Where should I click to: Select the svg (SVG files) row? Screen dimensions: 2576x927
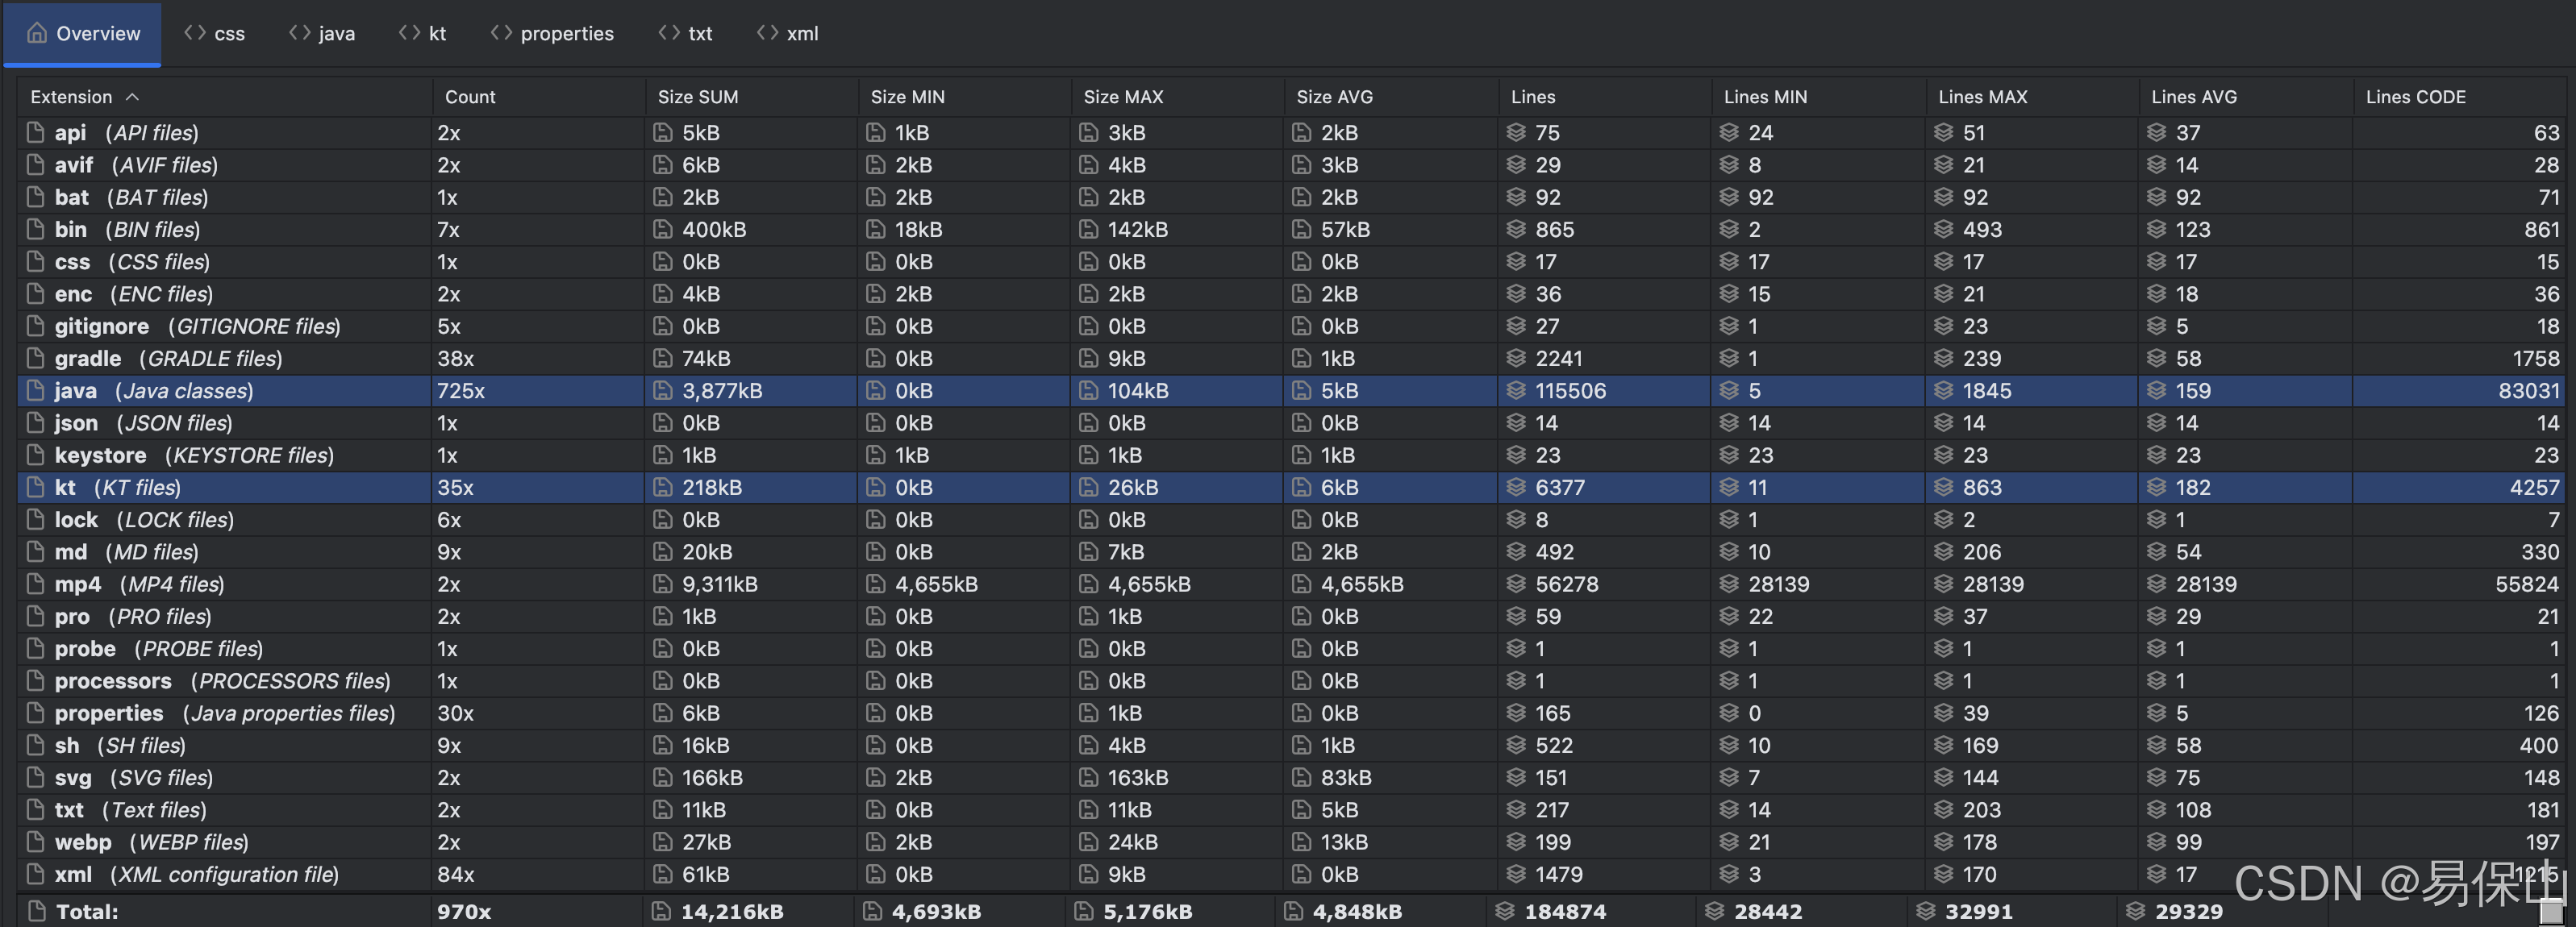[x=133, y=777]
